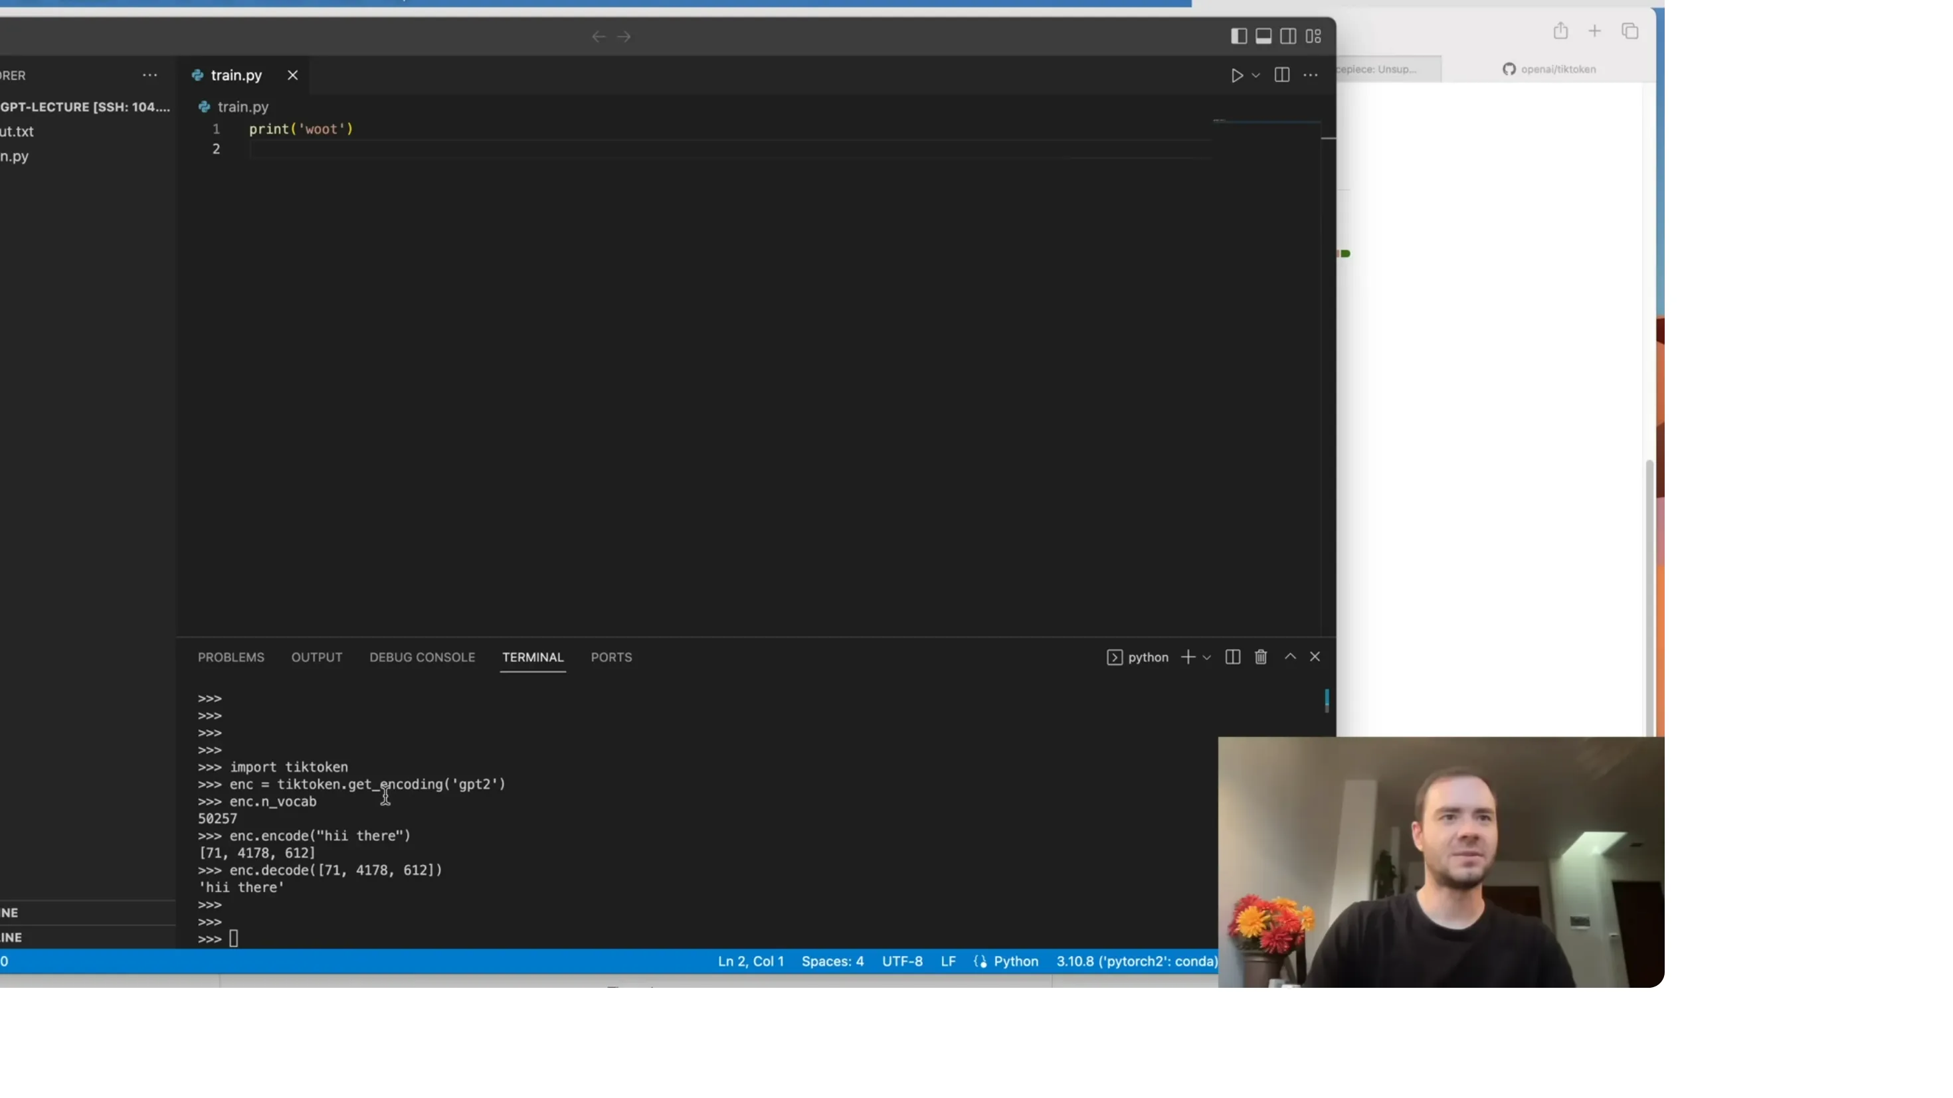Switch to the DEBUG CONSOLE tab
Screen dimensions: 1953x1098
422,657
